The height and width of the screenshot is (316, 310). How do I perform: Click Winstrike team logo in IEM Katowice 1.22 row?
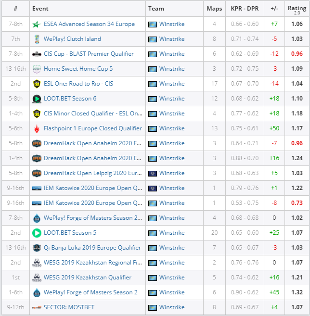[x=153, y=189]
